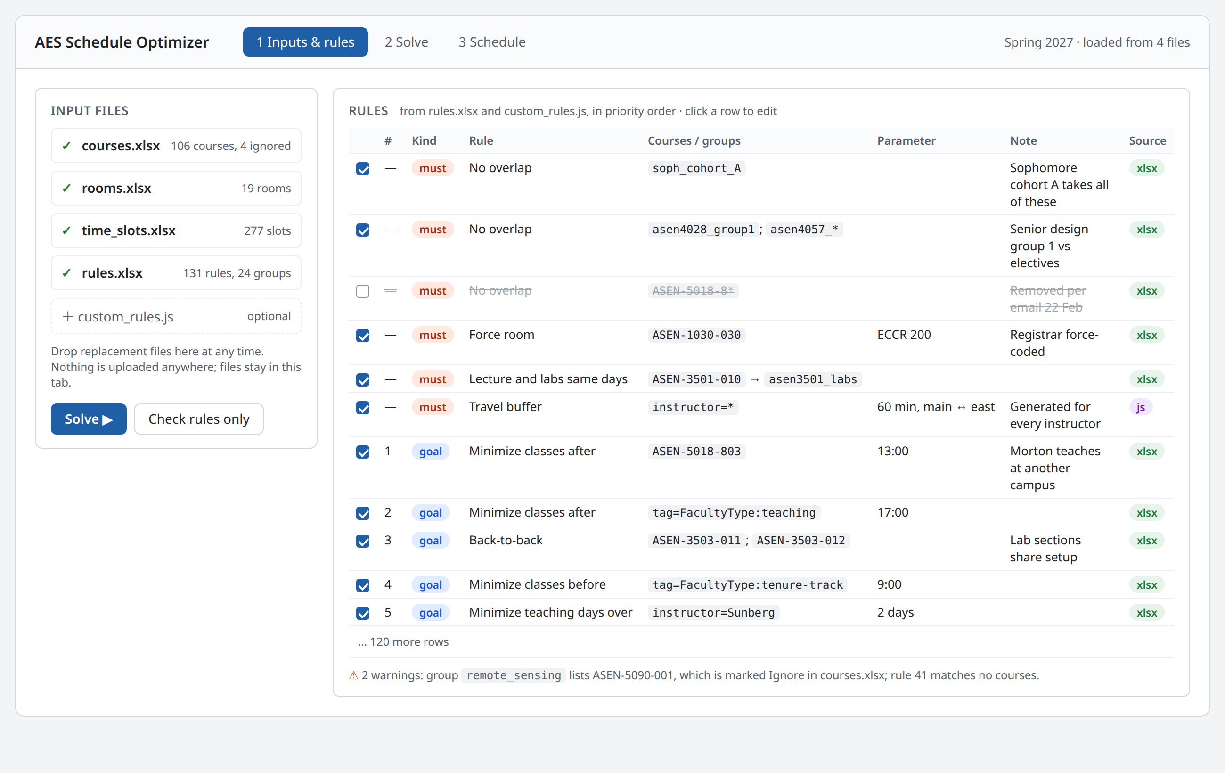Toggle Lecture and labs same days checkbox
The image size is (1225, 773).
pyautogui.click(x=363, y=379)
